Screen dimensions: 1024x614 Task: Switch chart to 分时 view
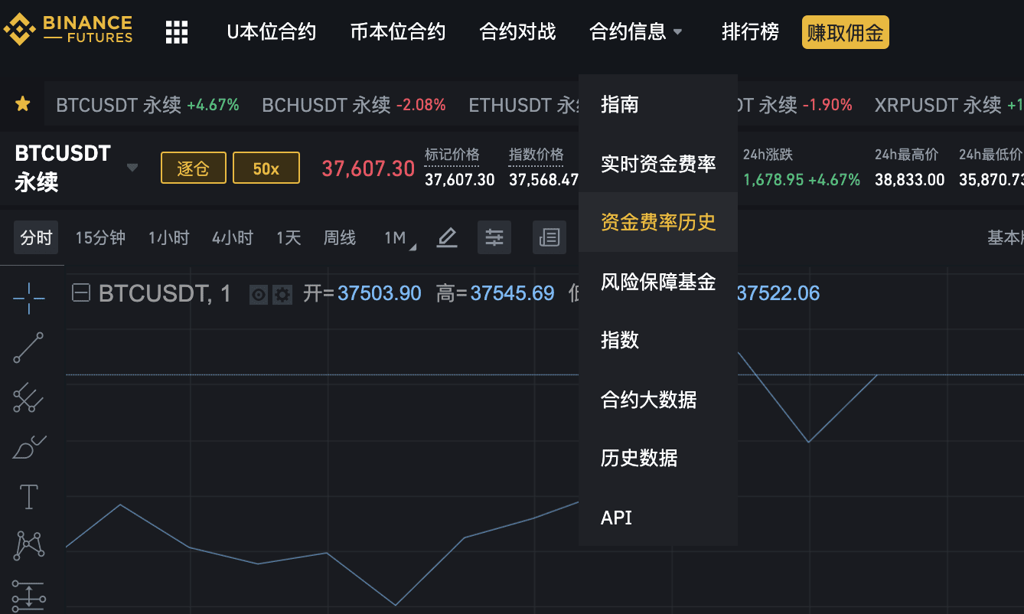click(36, 238)
